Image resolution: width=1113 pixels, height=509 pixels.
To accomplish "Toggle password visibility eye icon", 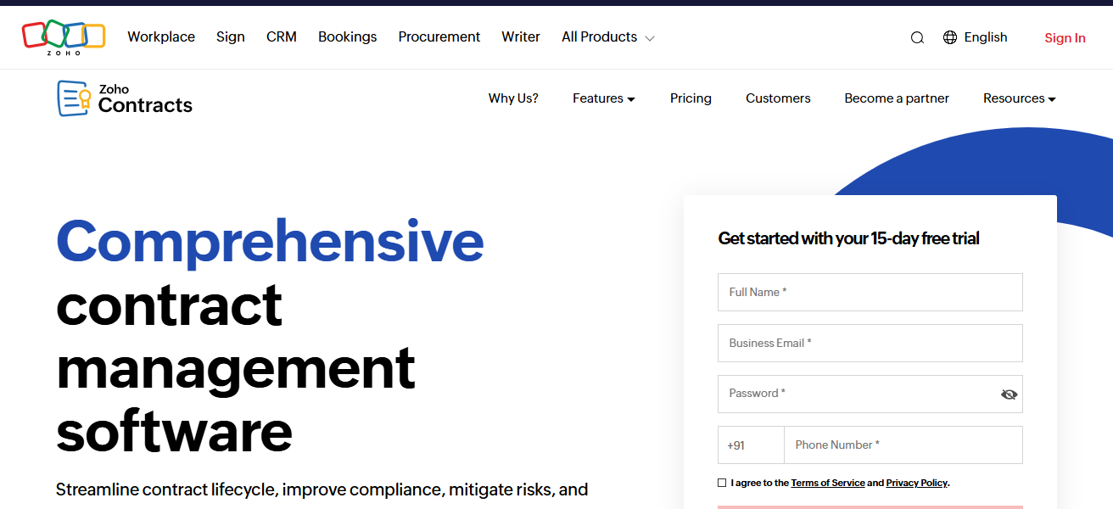I will 1009,394.
